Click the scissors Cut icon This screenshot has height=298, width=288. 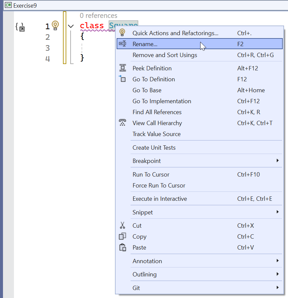click(122, 225)
